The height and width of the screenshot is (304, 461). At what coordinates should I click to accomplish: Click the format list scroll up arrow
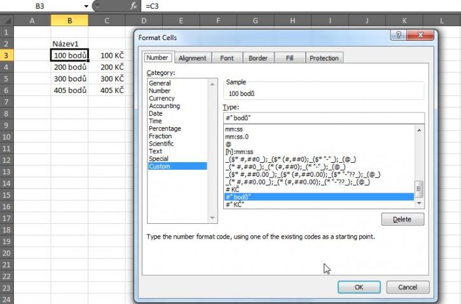coord(419,130)
